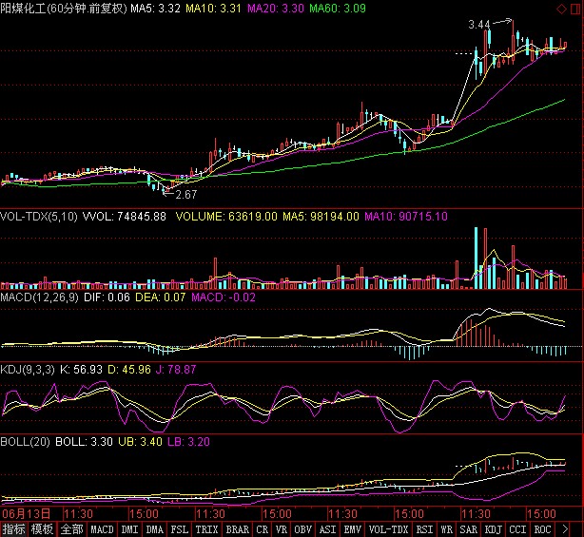Click the MA10: 90715.10 volume label
This screenshot has width=584, height=537.
point(406,216)
